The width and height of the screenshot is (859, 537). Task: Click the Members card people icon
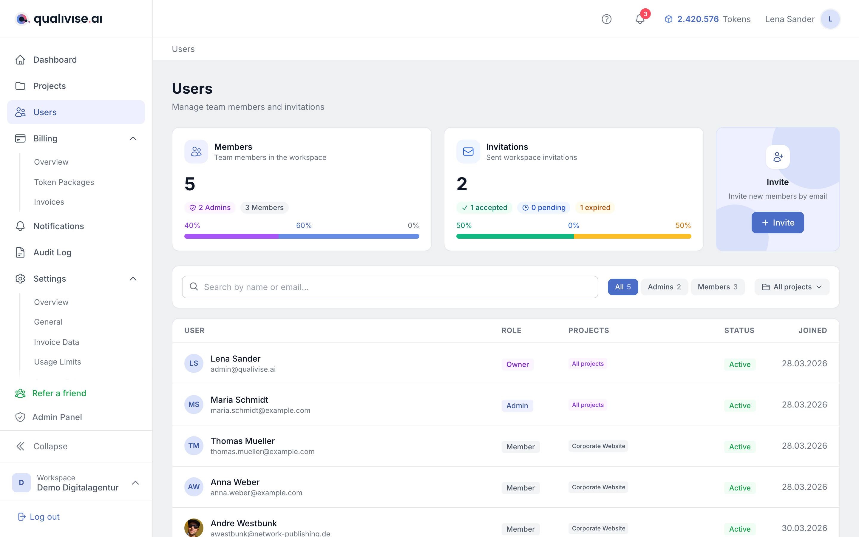coord(196,152)
